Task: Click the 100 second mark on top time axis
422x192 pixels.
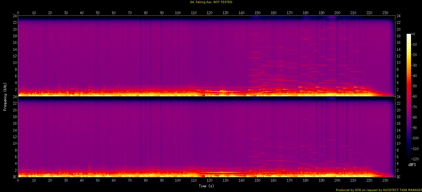Action: [x=178, y=13]
